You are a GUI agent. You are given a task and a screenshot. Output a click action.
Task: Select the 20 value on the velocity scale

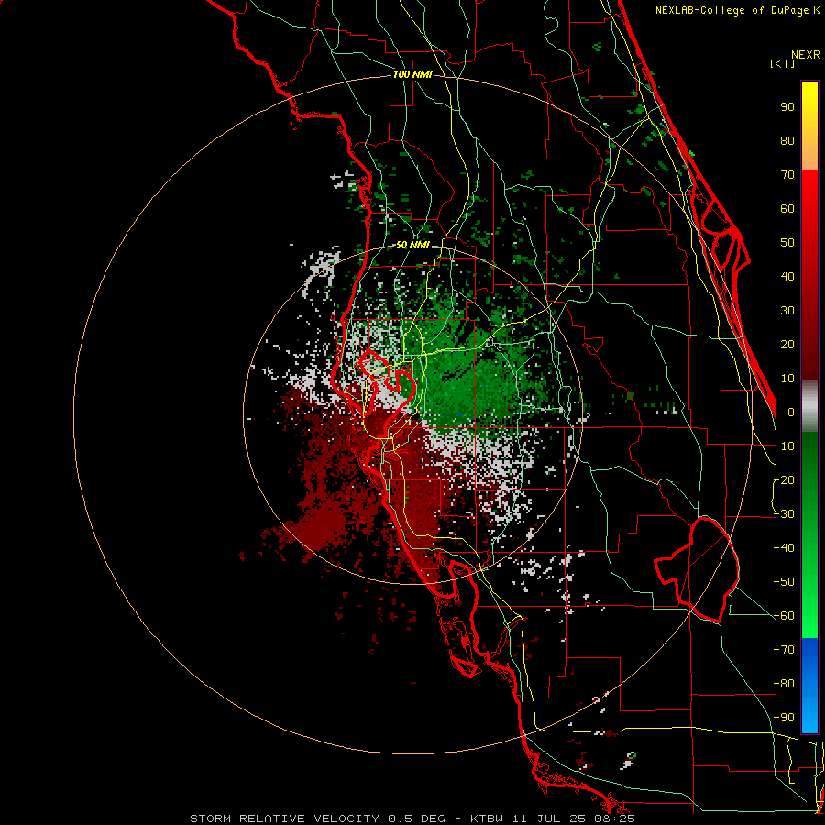[787, 345]
